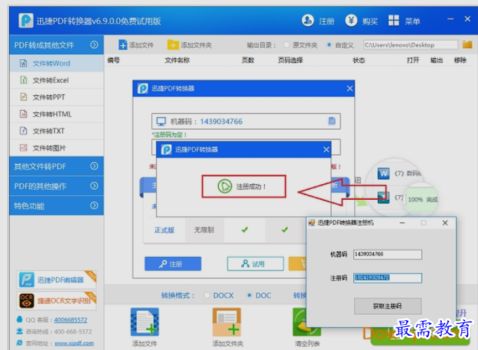This screenshot has width=478, height=350.
Task: Select the 自定义 output radio button
Action: [329, 45]
